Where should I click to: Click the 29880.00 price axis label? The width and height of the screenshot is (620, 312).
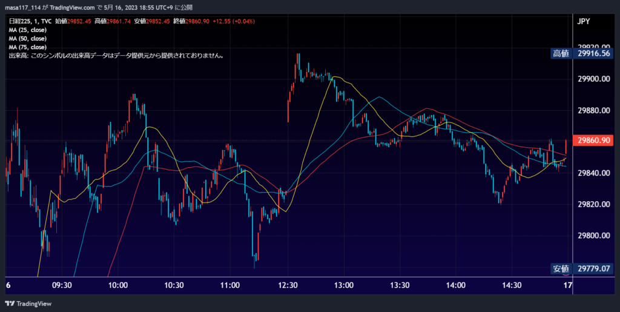[x=593, y=110]
